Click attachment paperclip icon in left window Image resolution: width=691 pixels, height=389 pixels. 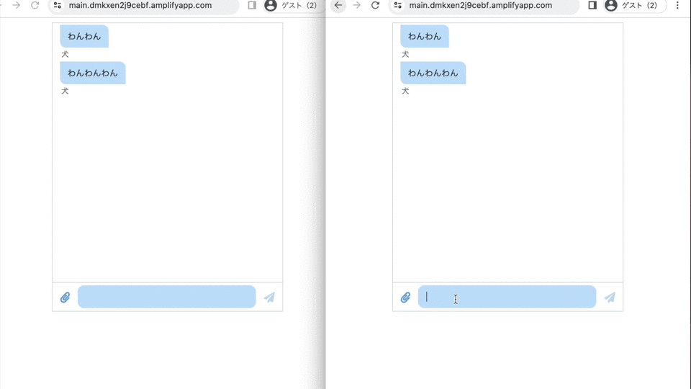pyautogui.click(x=66, y=298)
